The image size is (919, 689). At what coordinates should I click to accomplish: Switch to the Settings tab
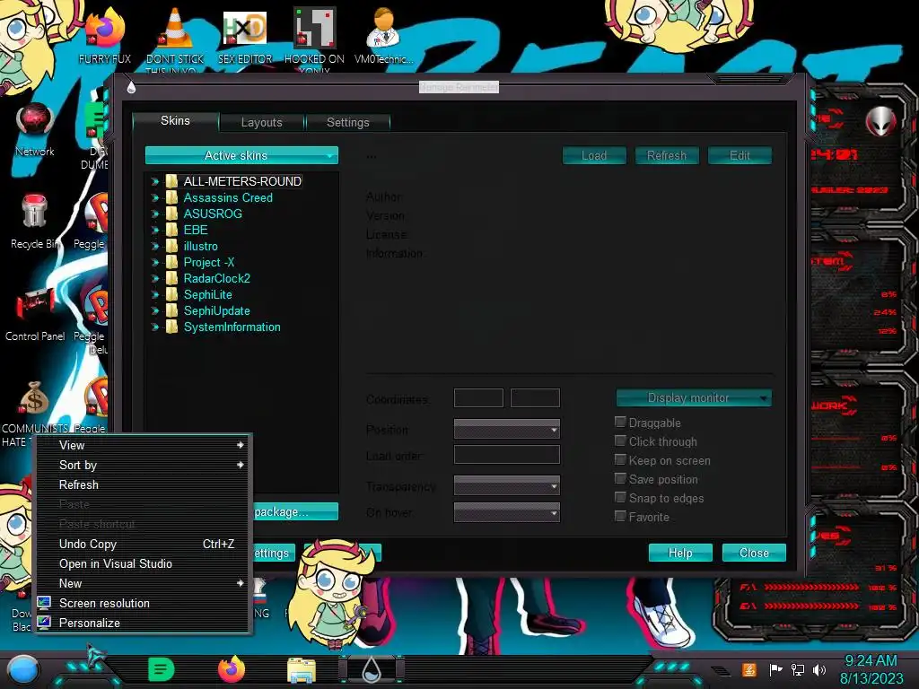pos(348,122)
